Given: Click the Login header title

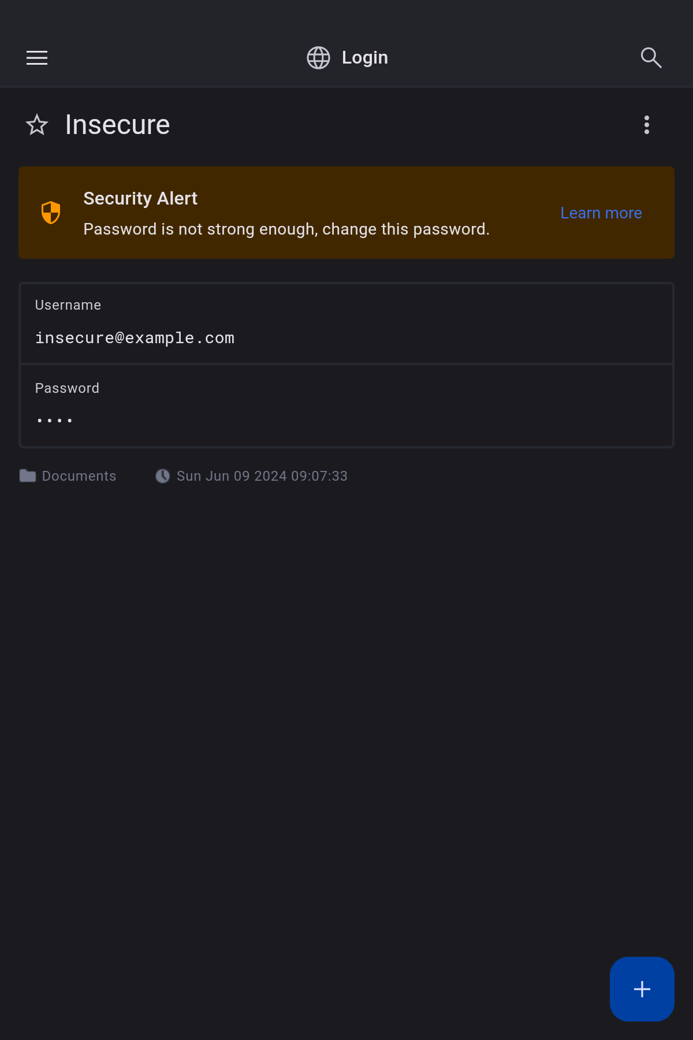Looking at the screenshot, I should click(x=364, y=58).
